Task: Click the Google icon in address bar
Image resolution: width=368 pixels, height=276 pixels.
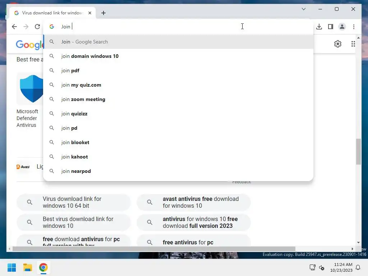Action: 52,27
